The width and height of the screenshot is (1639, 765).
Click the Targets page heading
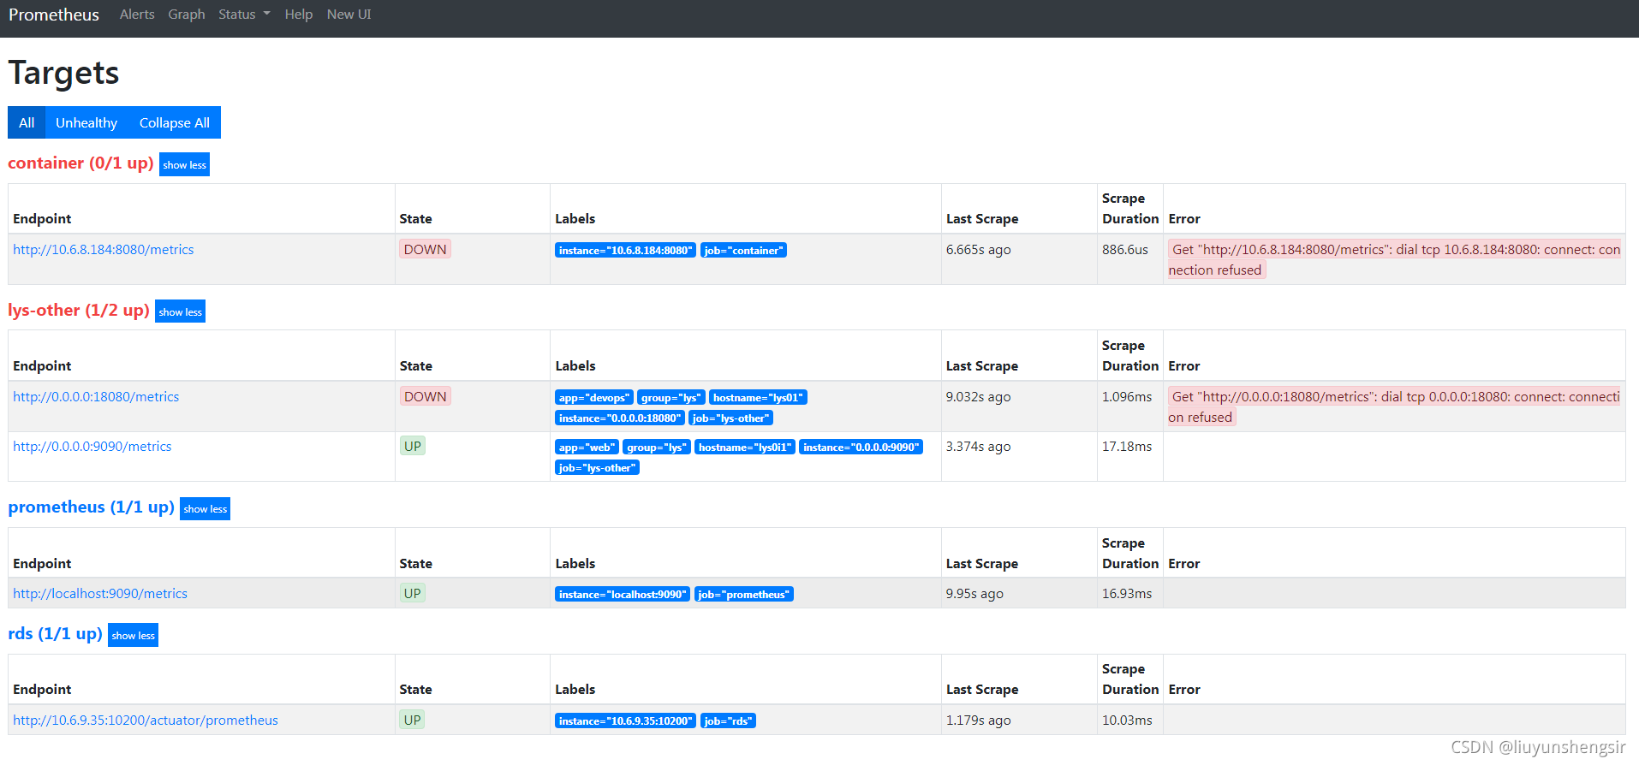pyautogui.click(x=63, y=73)
